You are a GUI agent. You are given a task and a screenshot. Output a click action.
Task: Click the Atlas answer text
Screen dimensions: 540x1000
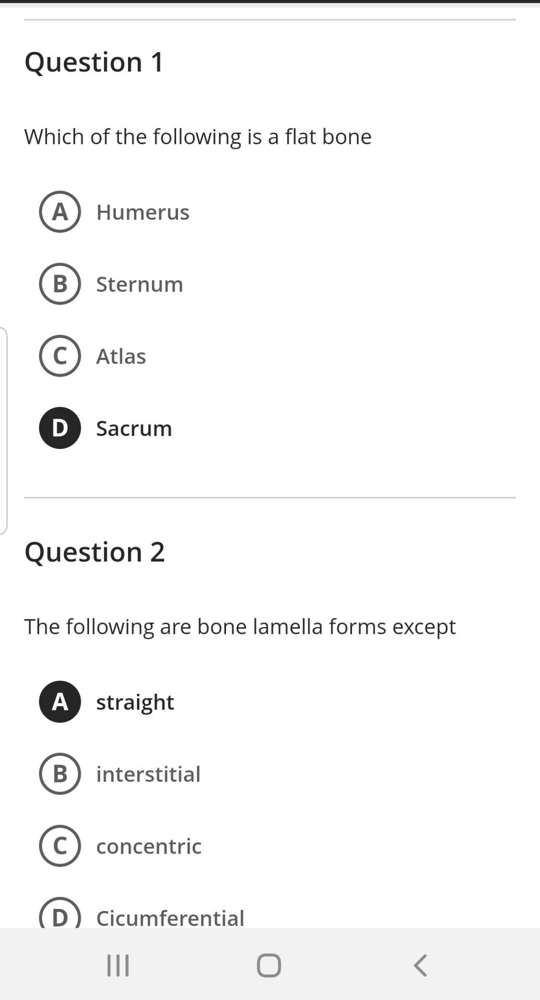(x=121, y=357)
